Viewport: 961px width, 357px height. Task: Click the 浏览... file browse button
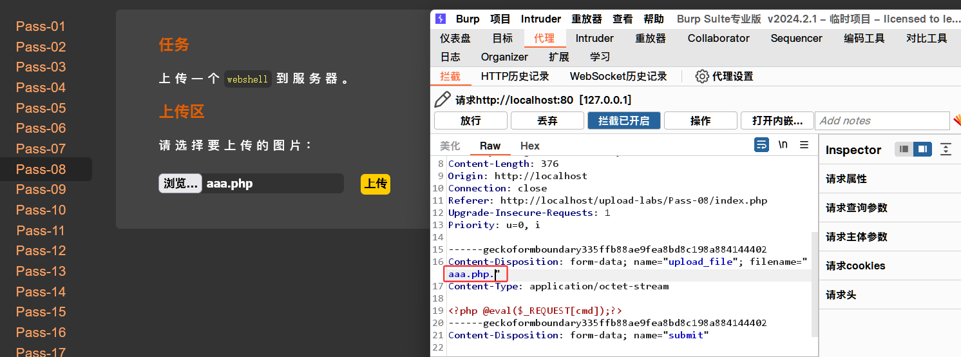180,184
